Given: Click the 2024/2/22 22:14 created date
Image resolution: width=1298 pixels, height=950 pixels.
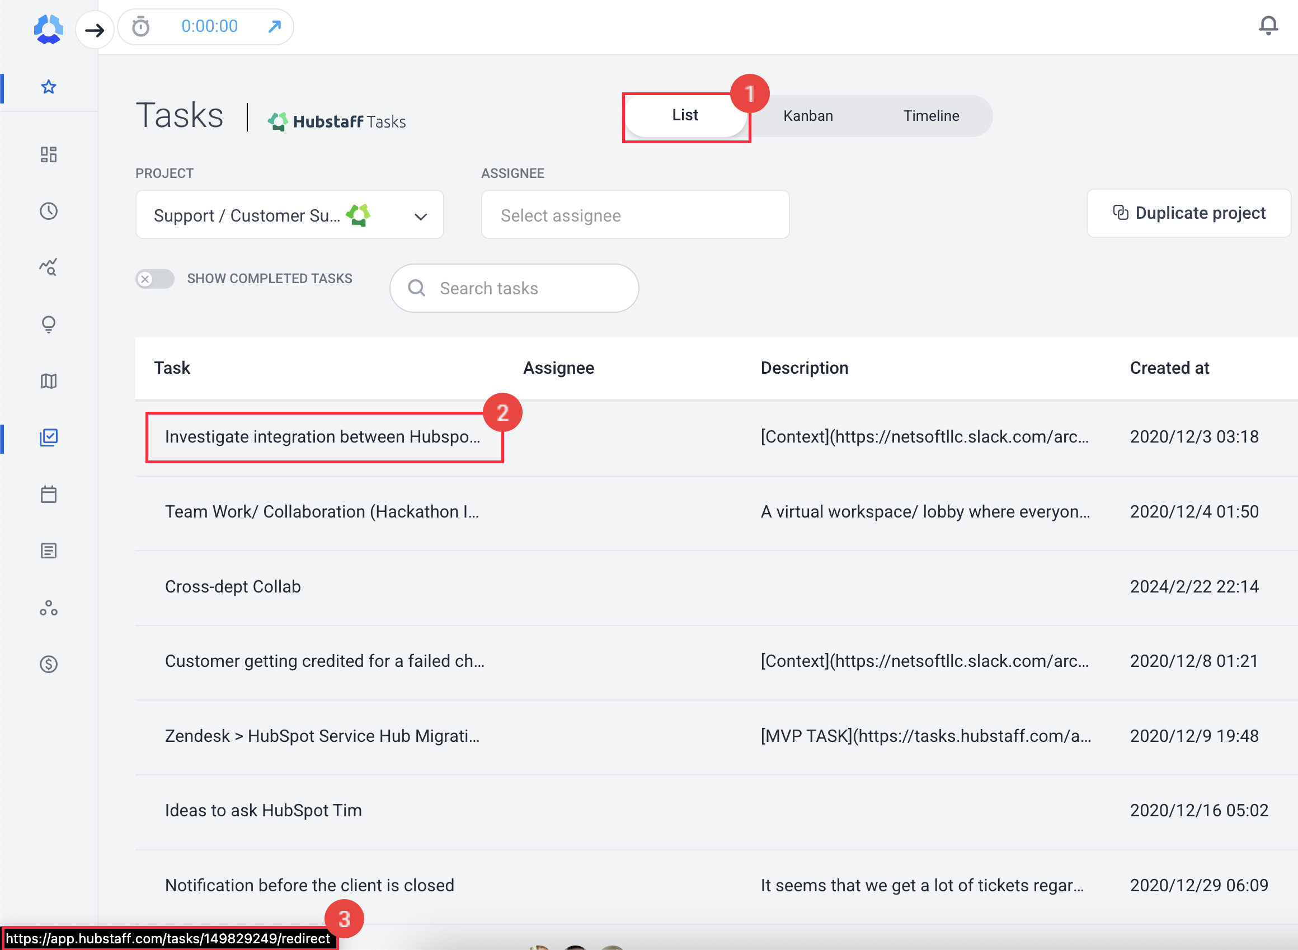Looking at the screenshot, I should tap(1194, 586).
